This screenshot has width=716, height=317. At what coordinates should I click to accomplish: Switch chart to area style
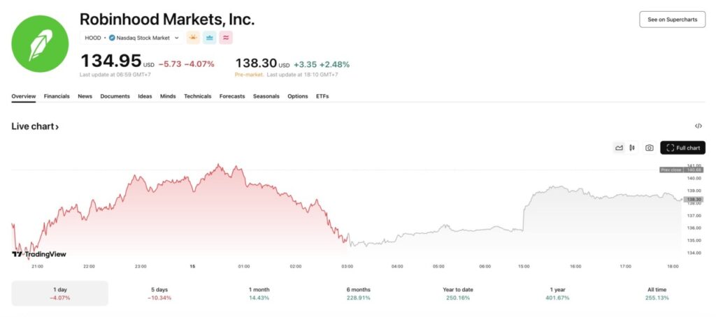point(619,148)
